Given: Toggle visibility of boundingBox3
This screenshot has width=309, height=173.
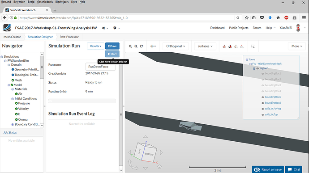Looking at the screenshot, I should pyautogui.click(x=263, y=85).
